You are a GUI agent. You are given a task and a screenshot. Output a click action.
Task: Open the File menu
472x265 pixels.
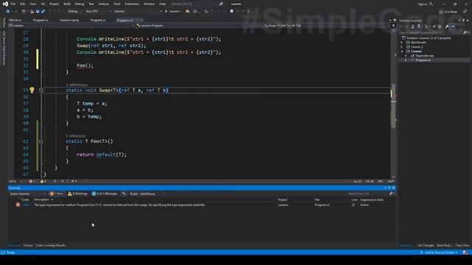(13, 4)
